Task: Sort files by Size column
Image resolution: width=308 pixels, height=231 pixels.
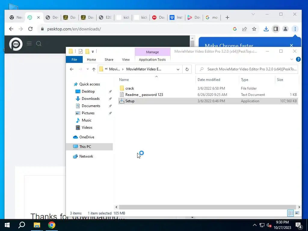Action: [280, 79]
